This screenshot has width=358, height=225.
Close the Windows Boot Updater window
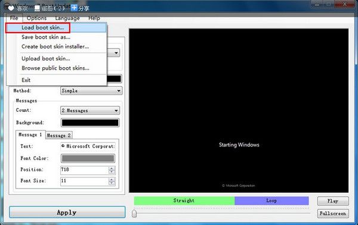pyautogui.click(x=345, y=4)
